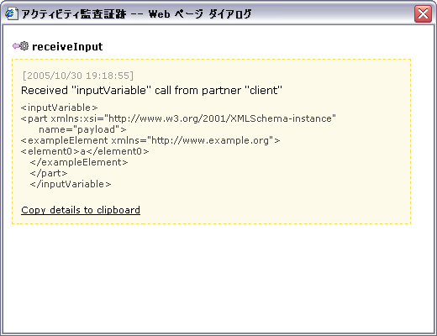Close the activity audit trail dialog
This screenshot has width=437, height=336.
point(423,13)
